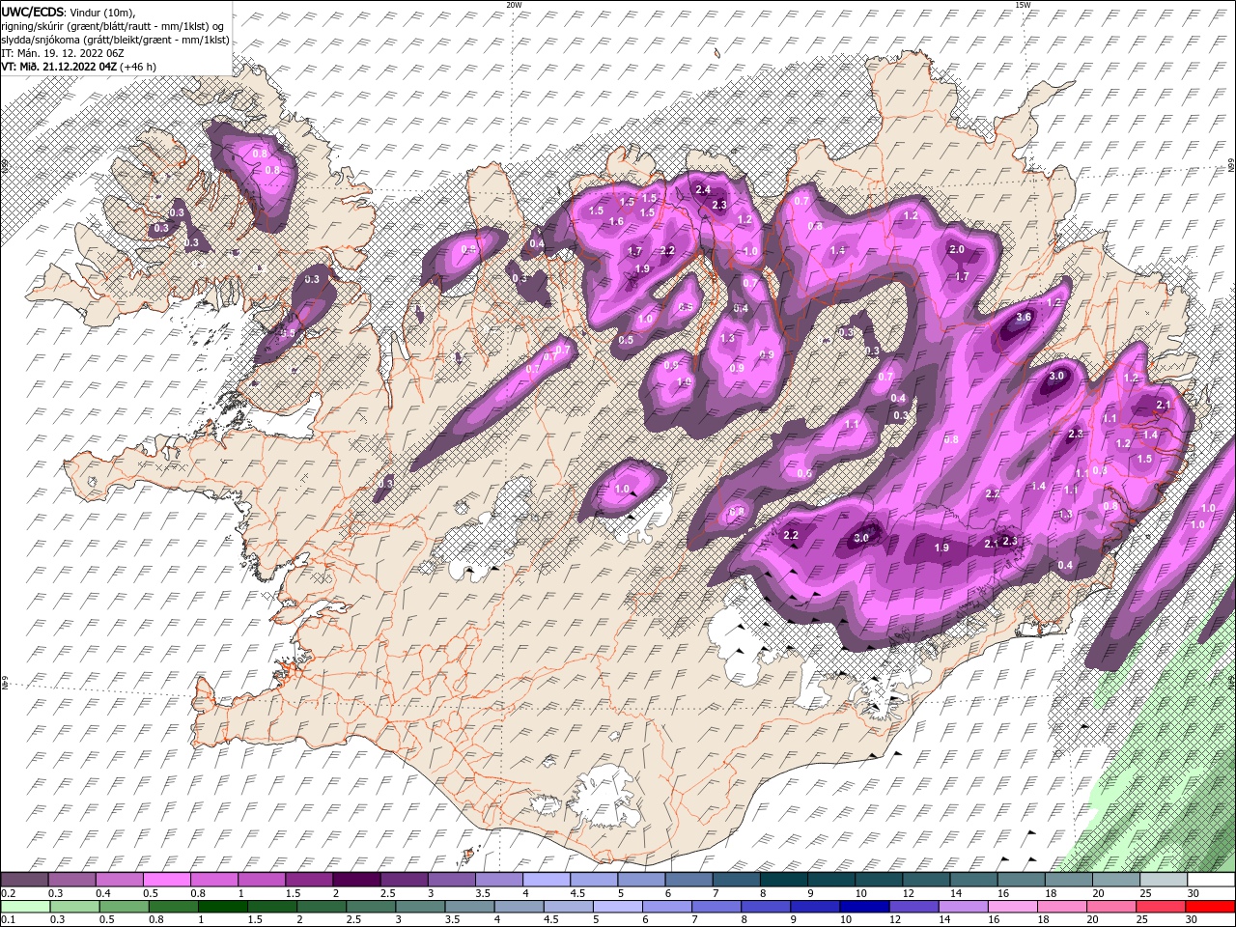Pick the upper legend swatch from 18 to 20
Viewport: 1236px width, 927px height.
tap(1068, 880)
